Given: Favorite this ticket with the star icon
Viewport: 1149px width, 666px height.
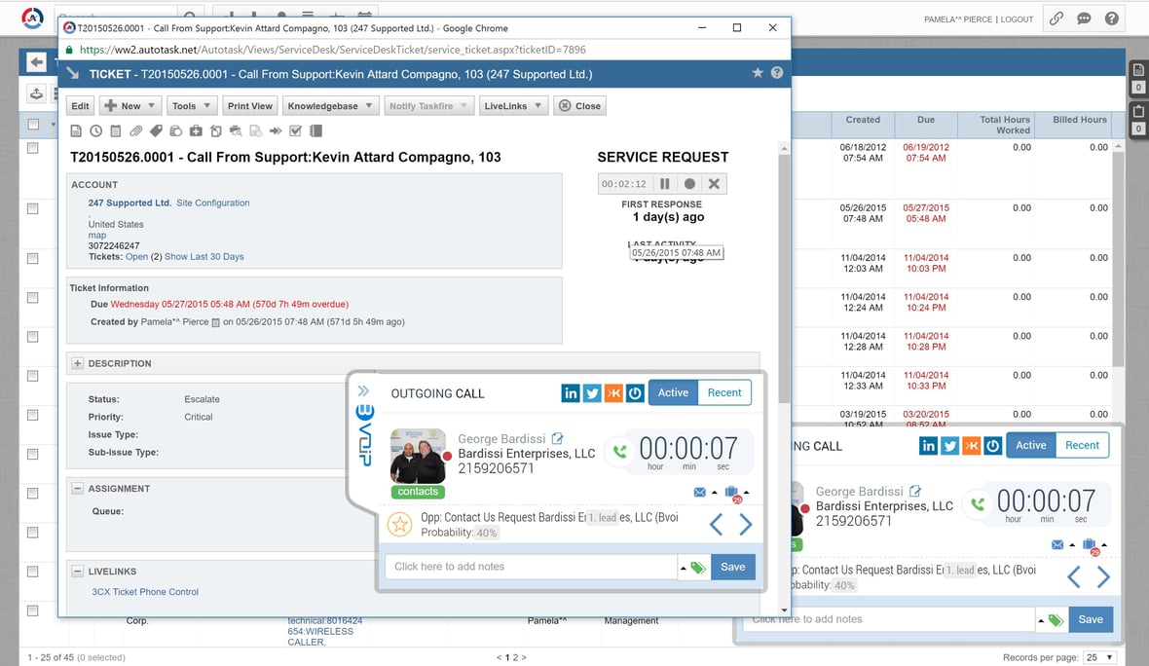Looking at the screenshot, I should (x=758, y=73).
